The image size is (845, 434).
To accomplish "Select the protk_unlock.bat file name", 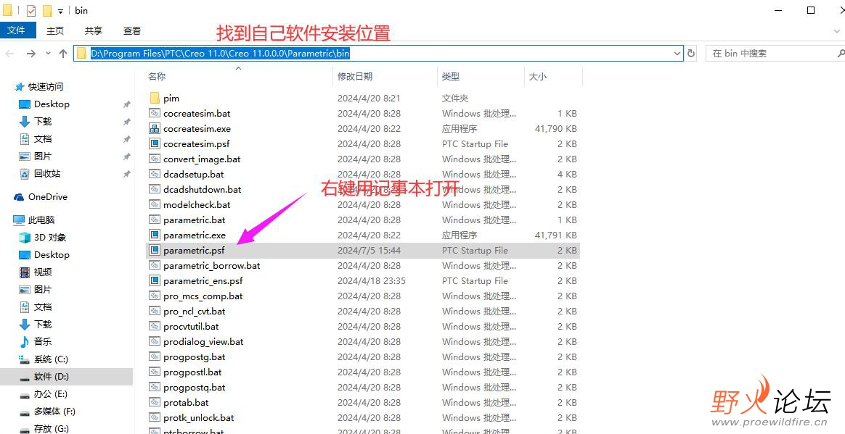I will (199, 418).
